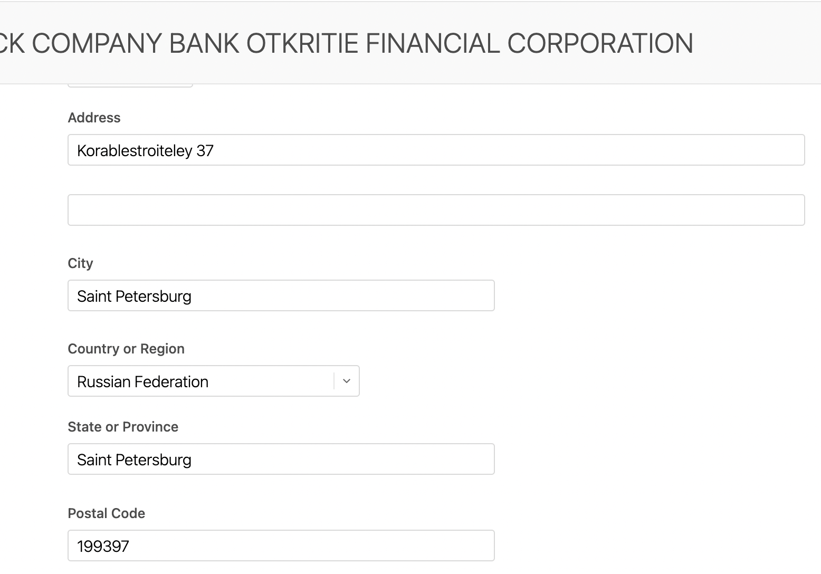Click the Russian Federation selected value text
821x574 pixels.
click(x=142, y=381)
